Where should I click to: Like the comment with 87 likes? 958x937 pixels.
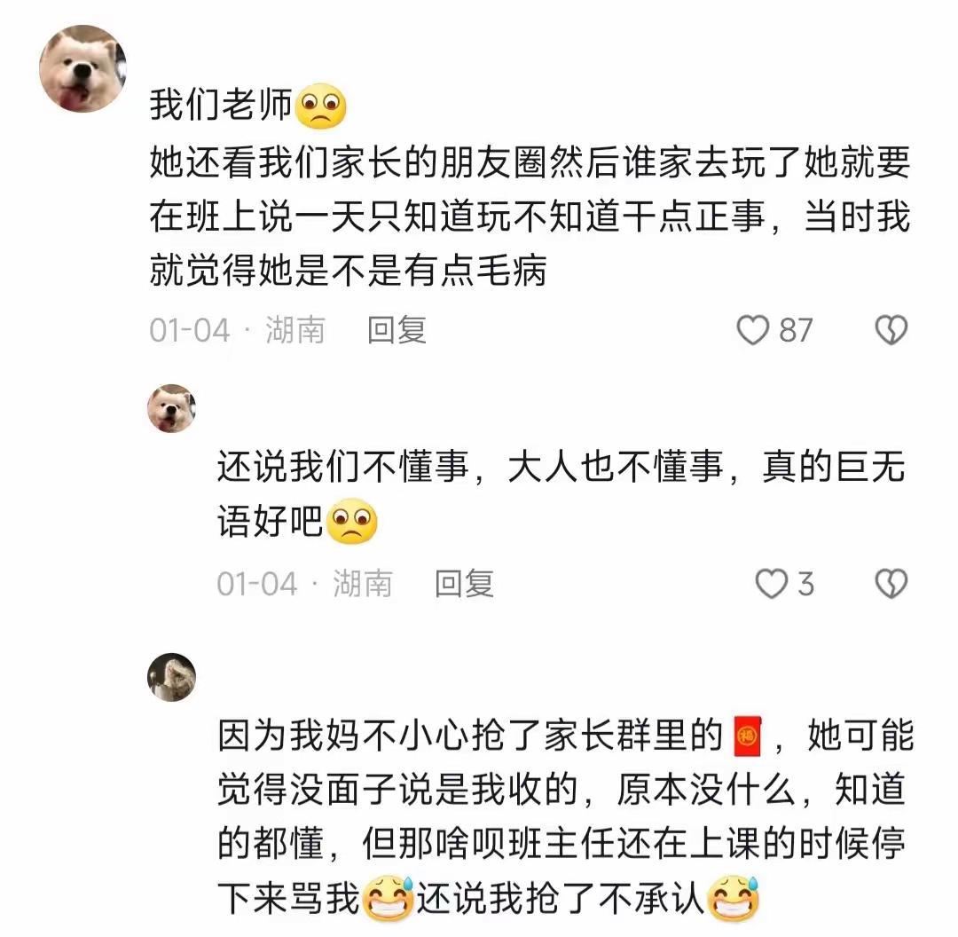(753, 330)
